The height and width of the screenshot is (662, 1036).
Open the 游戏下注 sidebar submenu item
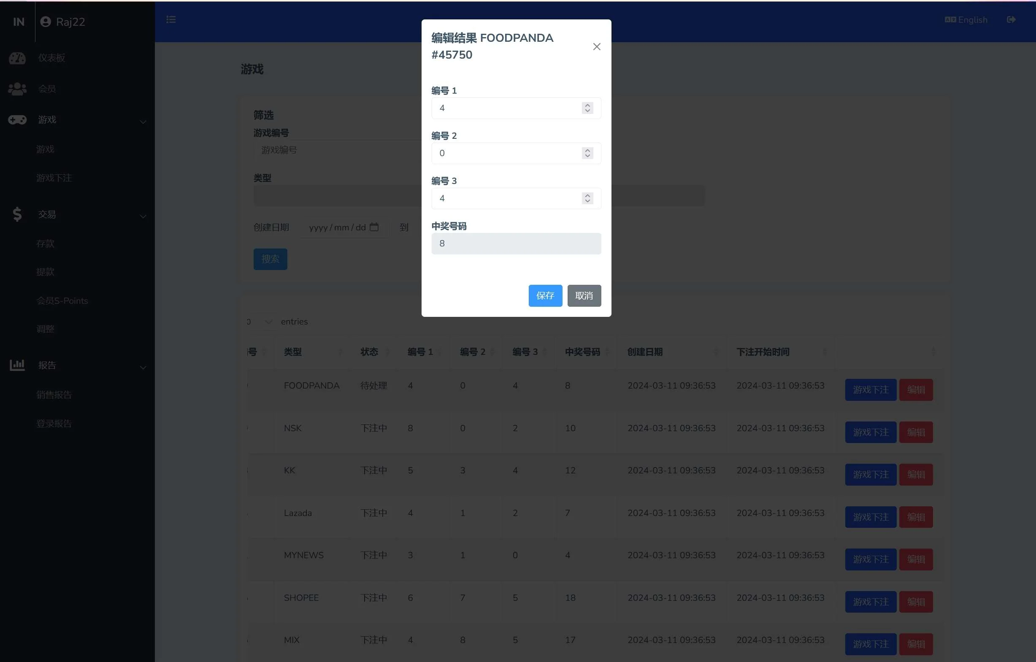coord(54,178)
